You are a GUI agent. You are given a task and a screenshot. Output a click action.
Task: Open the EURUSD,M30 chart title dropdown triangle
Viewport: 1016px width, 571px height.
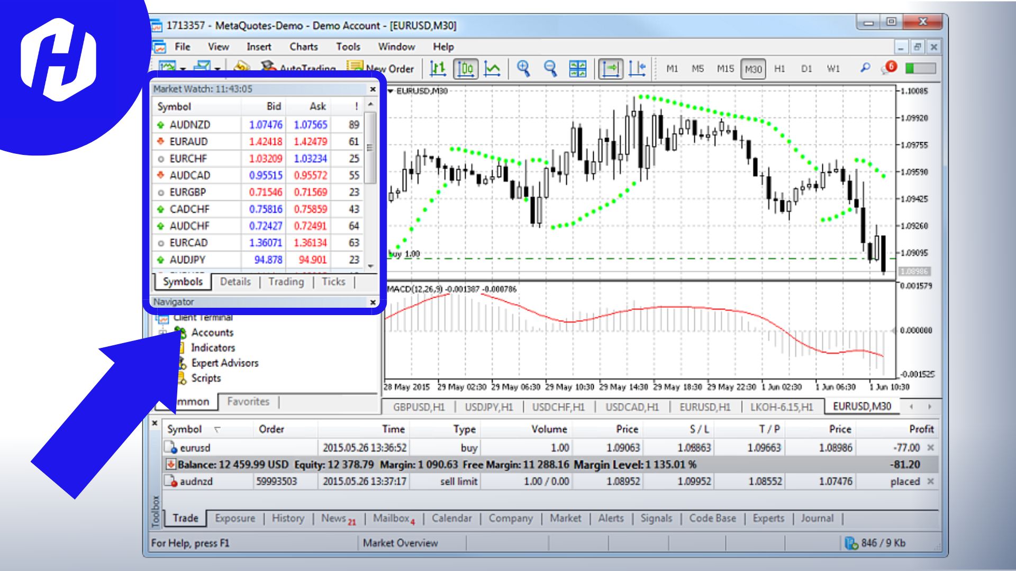391,91
